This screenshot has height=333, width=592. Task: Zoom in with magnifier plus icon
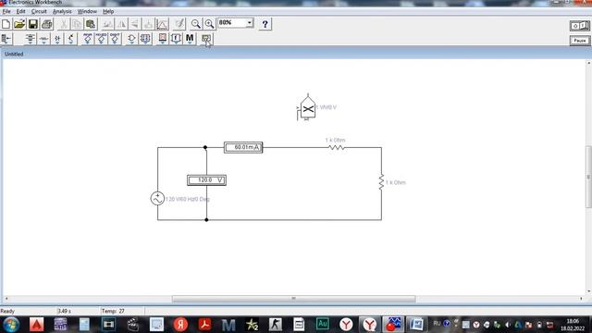coord(209,24)
